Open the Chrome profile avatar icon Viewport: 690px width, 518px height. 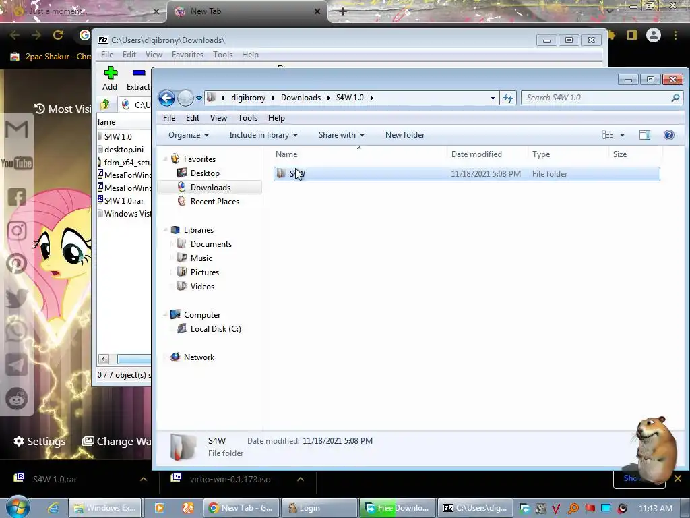[654, 35]
